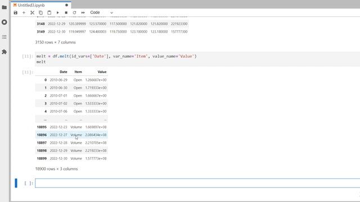Select the 2010-07-02 date cell
This screenshot has width=360, height=202.
click(x=58, y=103)
